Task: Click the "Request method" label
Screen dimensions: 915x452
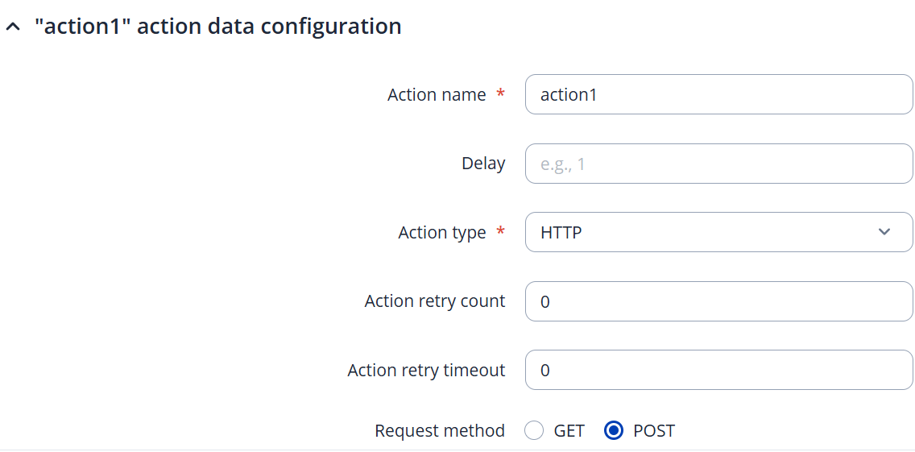Action: click(440, 431)
